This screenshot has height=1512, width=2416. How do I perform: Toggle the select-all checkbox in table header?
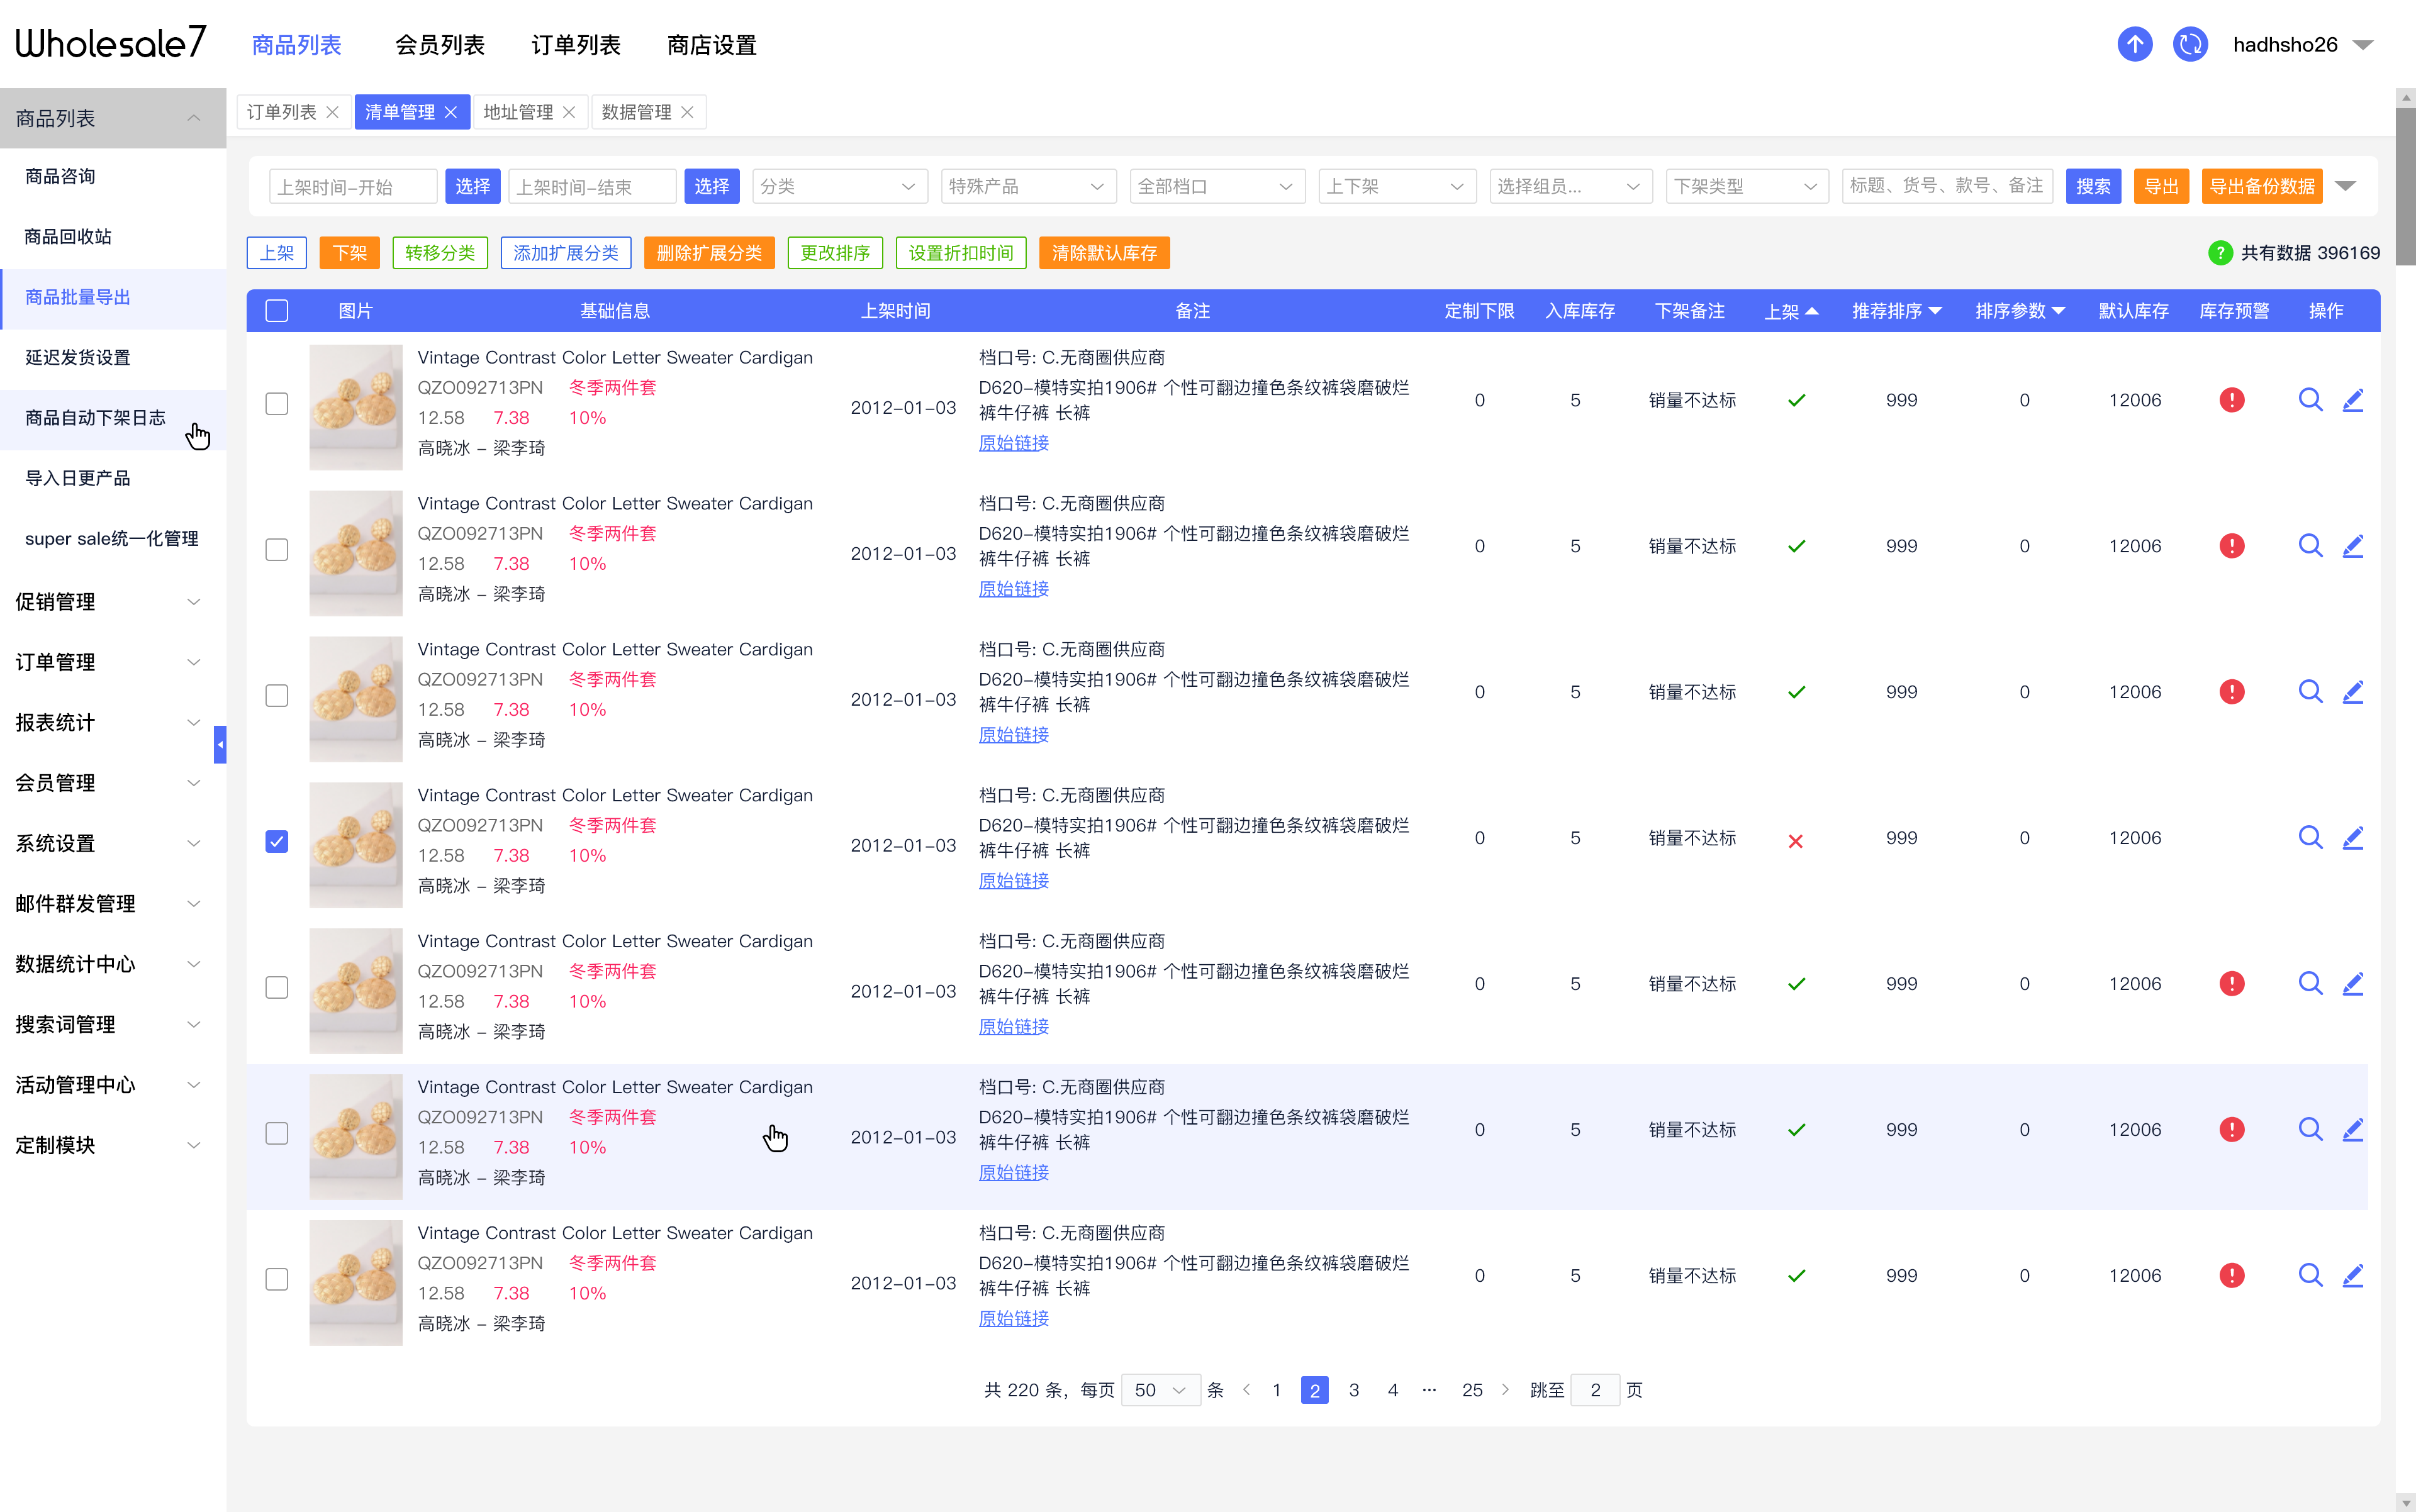click(x=277, y=311)
